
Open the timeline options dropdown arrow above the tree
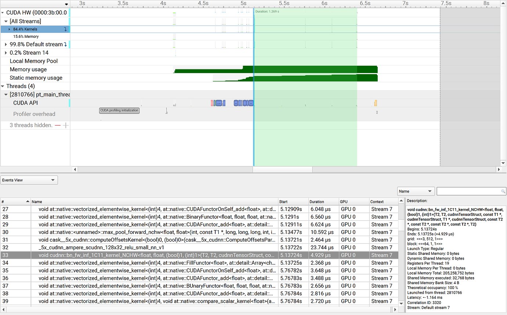pos(66,4)
